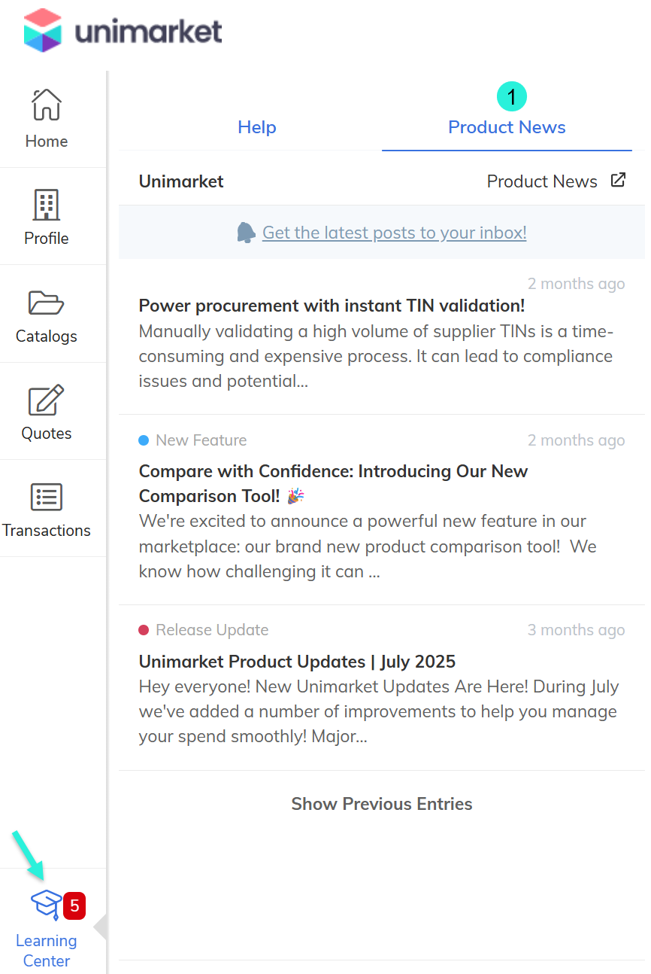The width and height of the screenshot is (651, 974).
Task: Click the external link icon beside Product News
Action: pyautogui.click(x=618, y=181)
